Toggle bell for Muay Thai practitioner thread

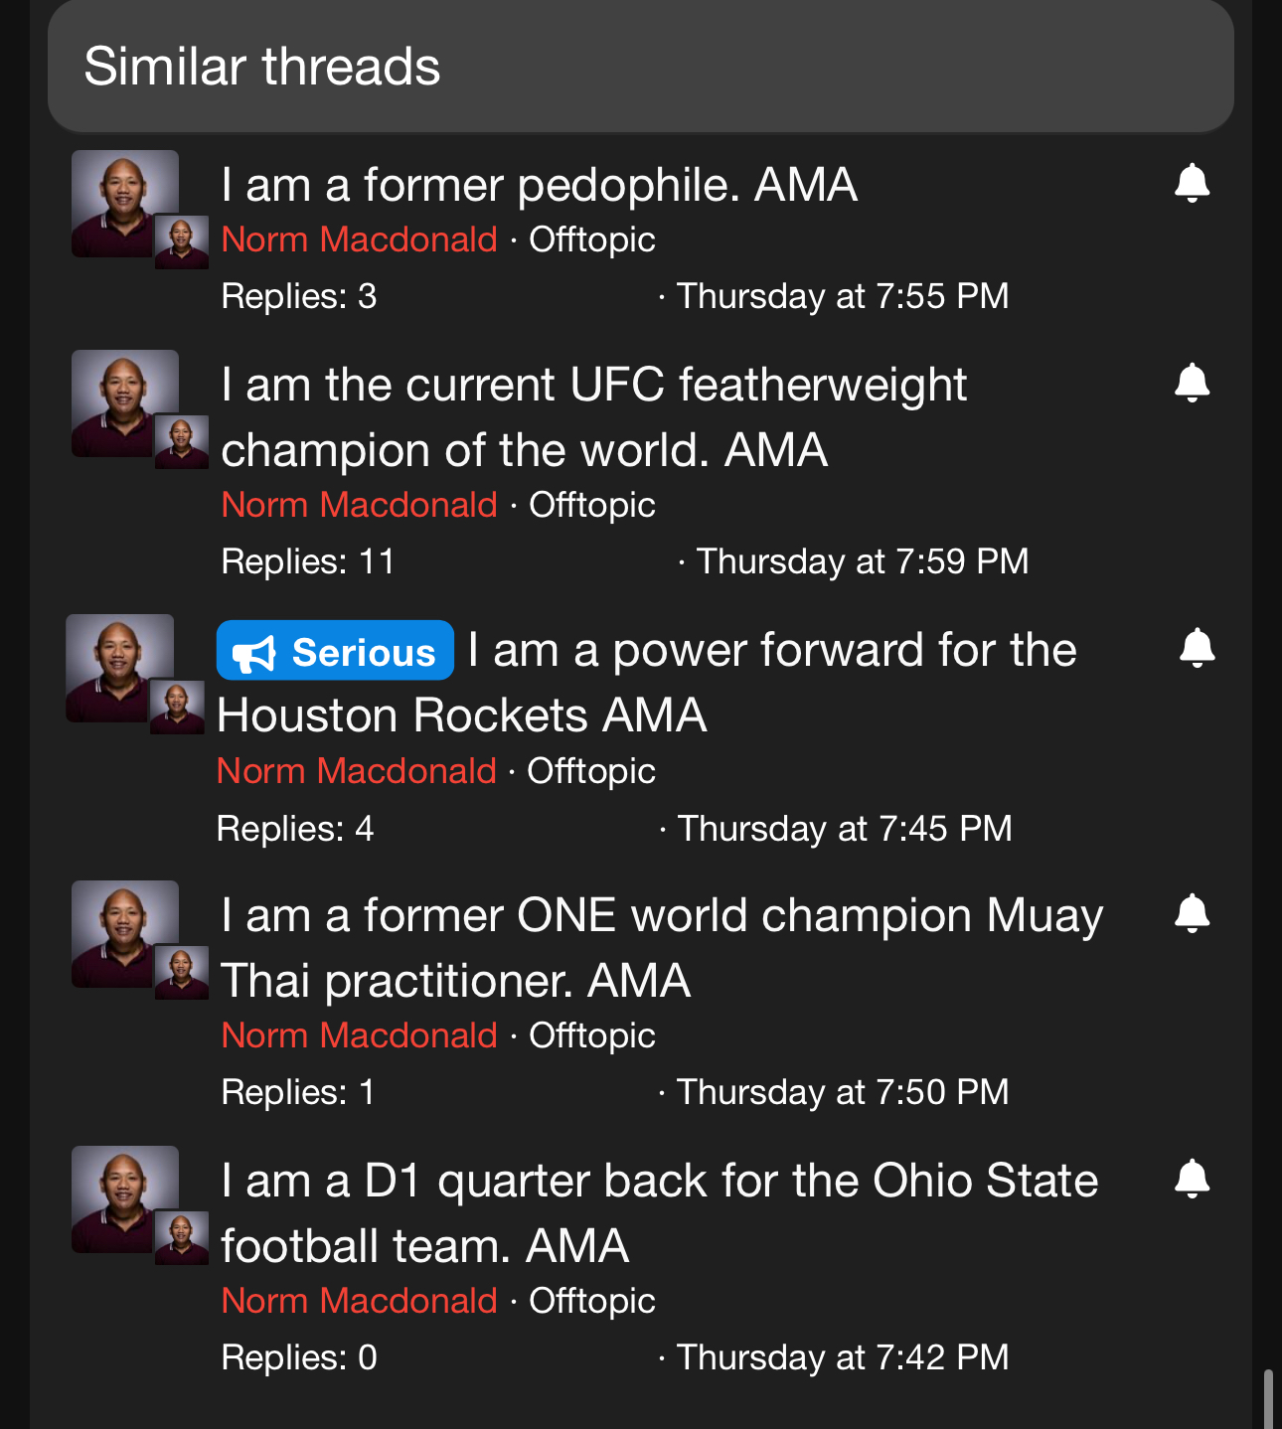pos(1192,913)
